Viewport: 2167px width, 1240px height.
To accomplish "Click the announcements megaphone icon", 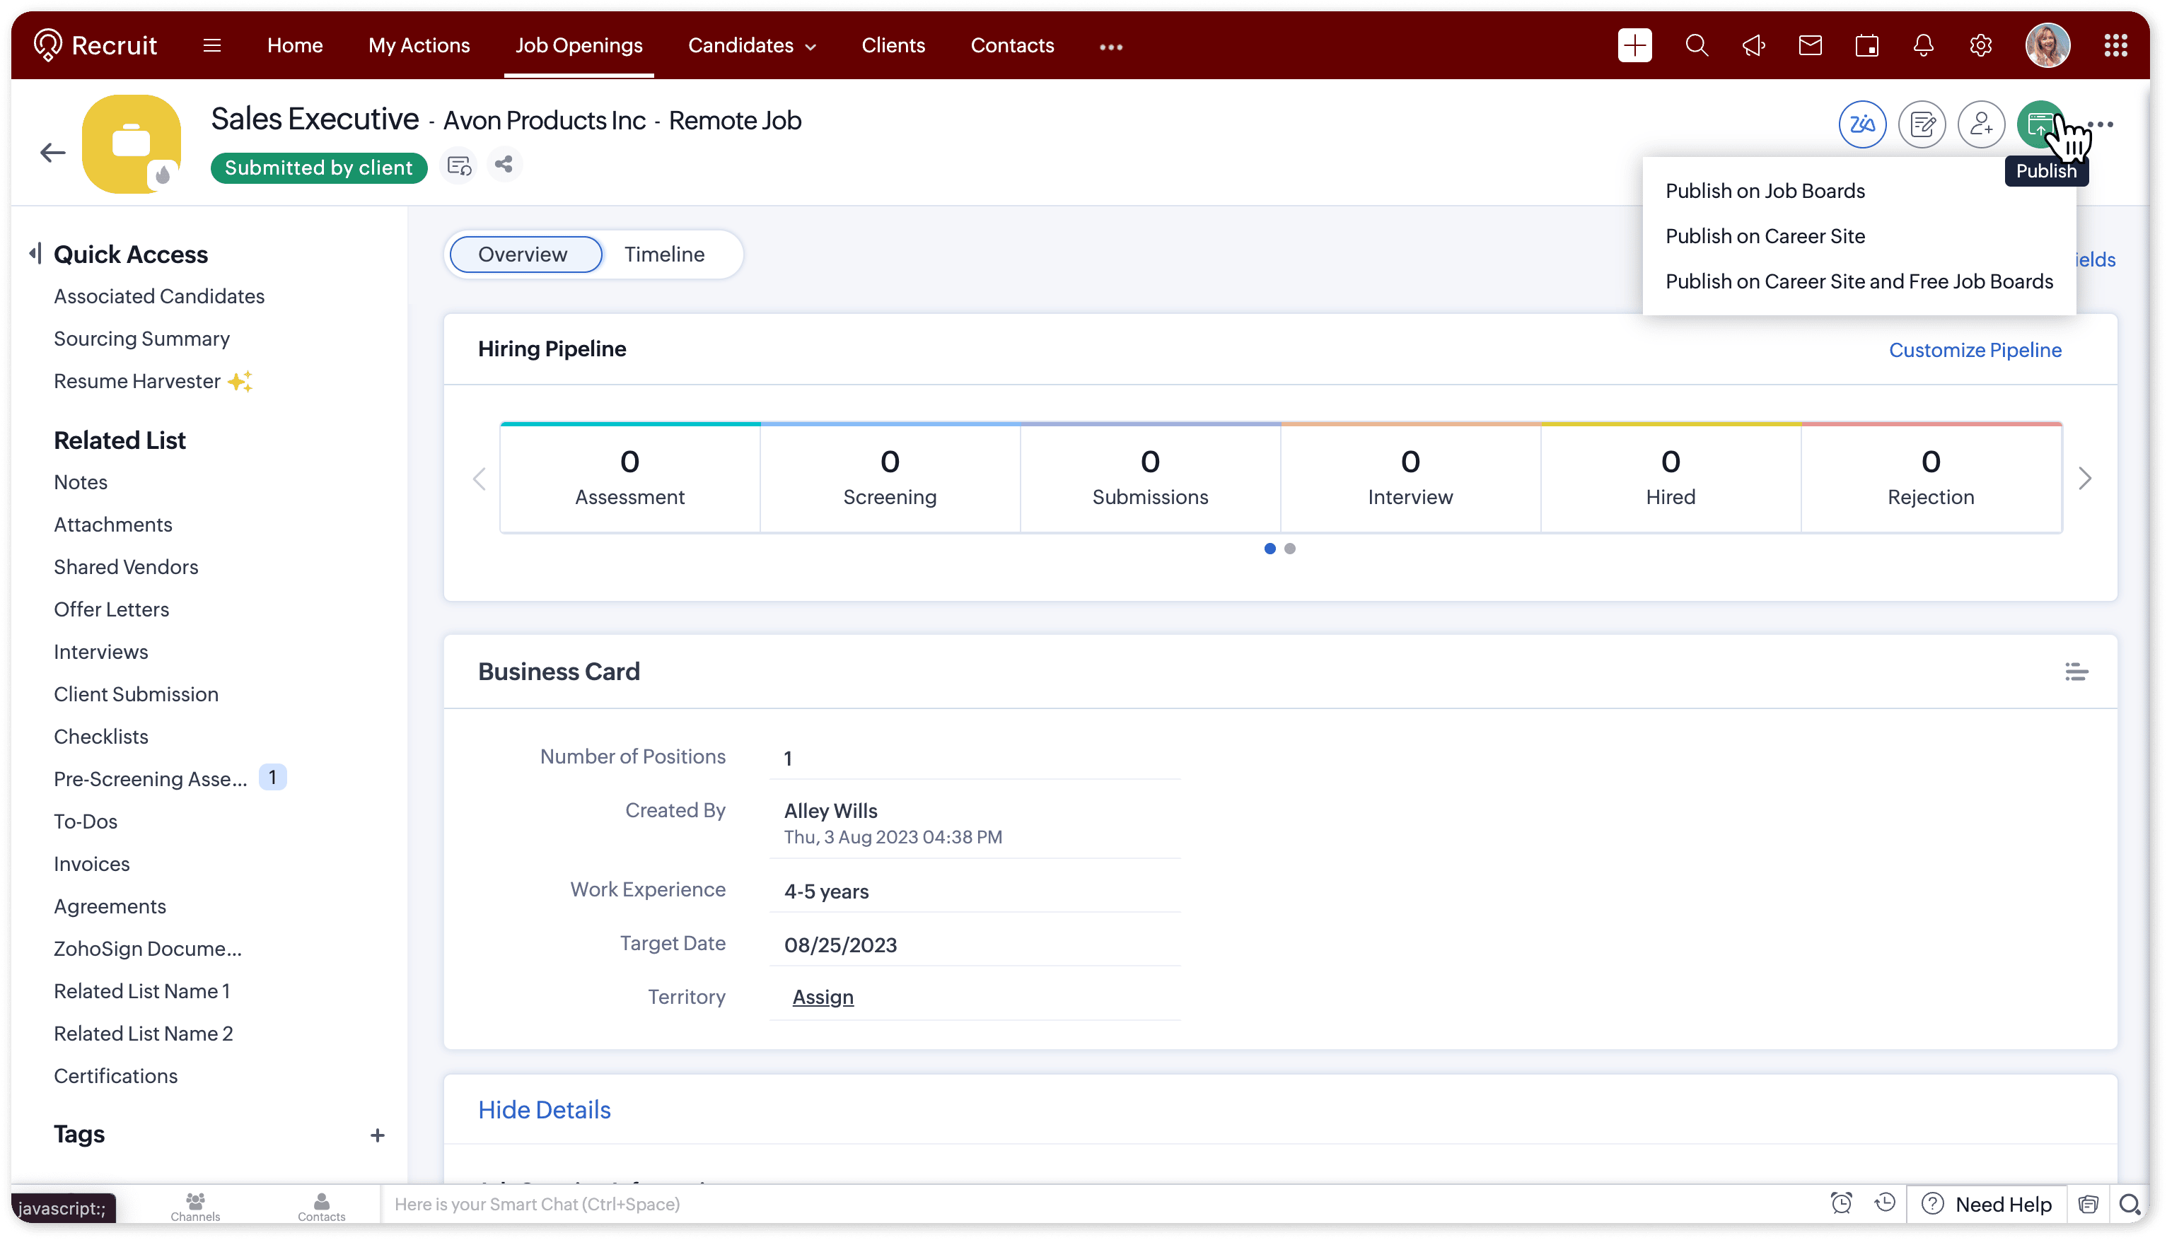I will click(1753, 46).
